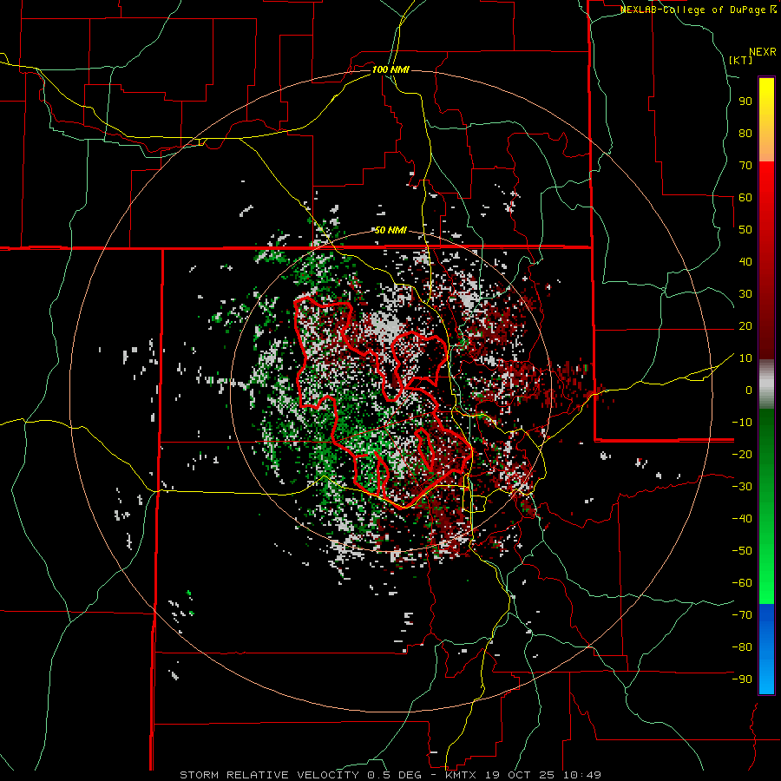The width and height of the screenshot is (781, 781).
Task: Click the -20 value on velocity scale
Action: [x=742, y=454]
